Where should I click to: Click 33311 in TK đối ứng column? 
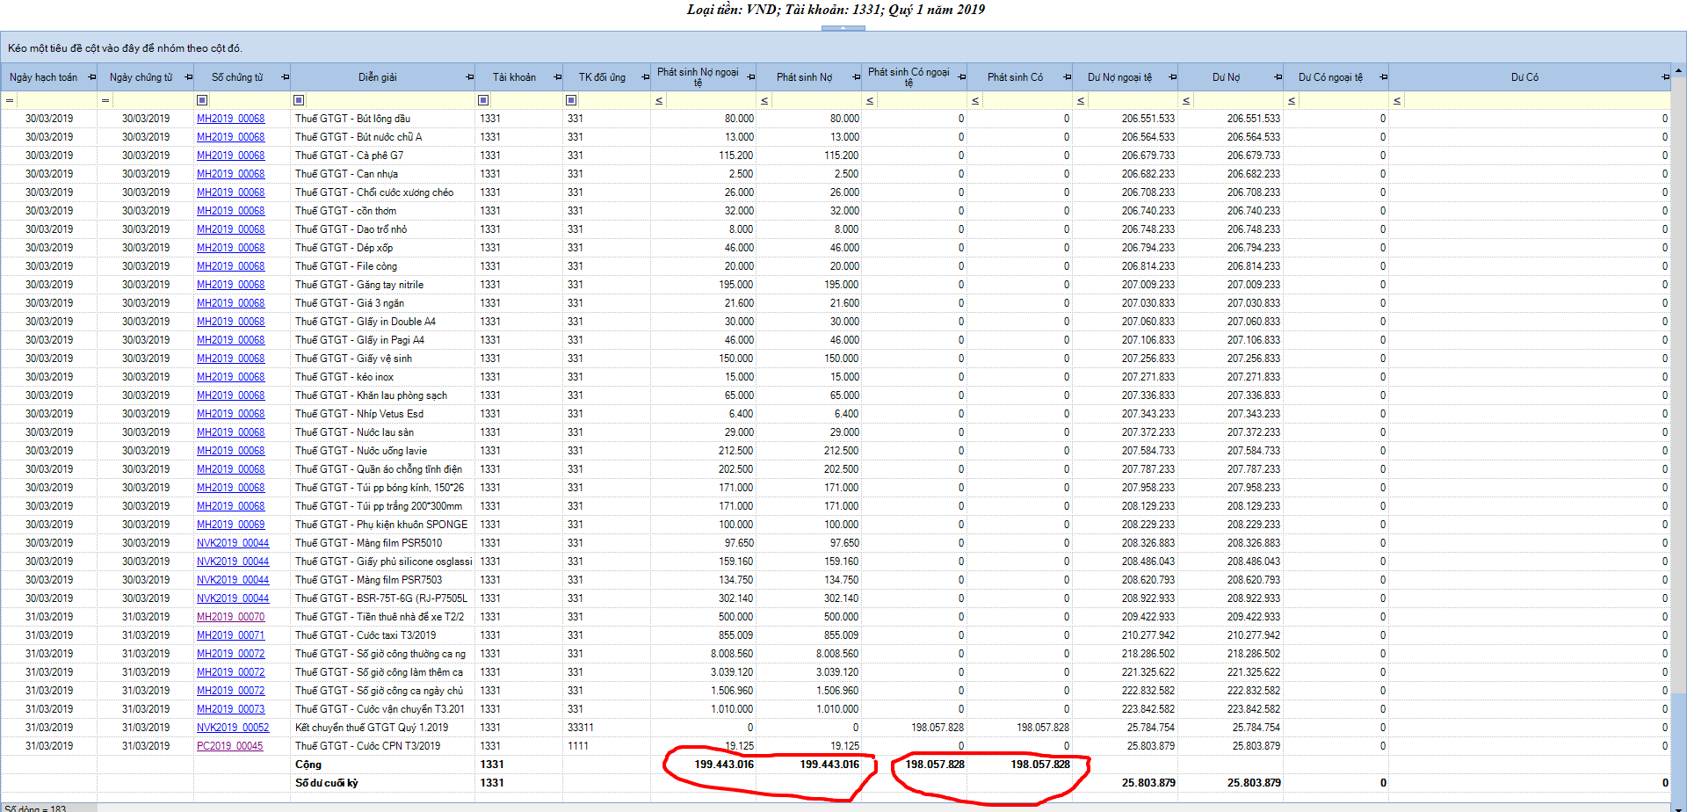pyautogui.click(x=580, y=728)
